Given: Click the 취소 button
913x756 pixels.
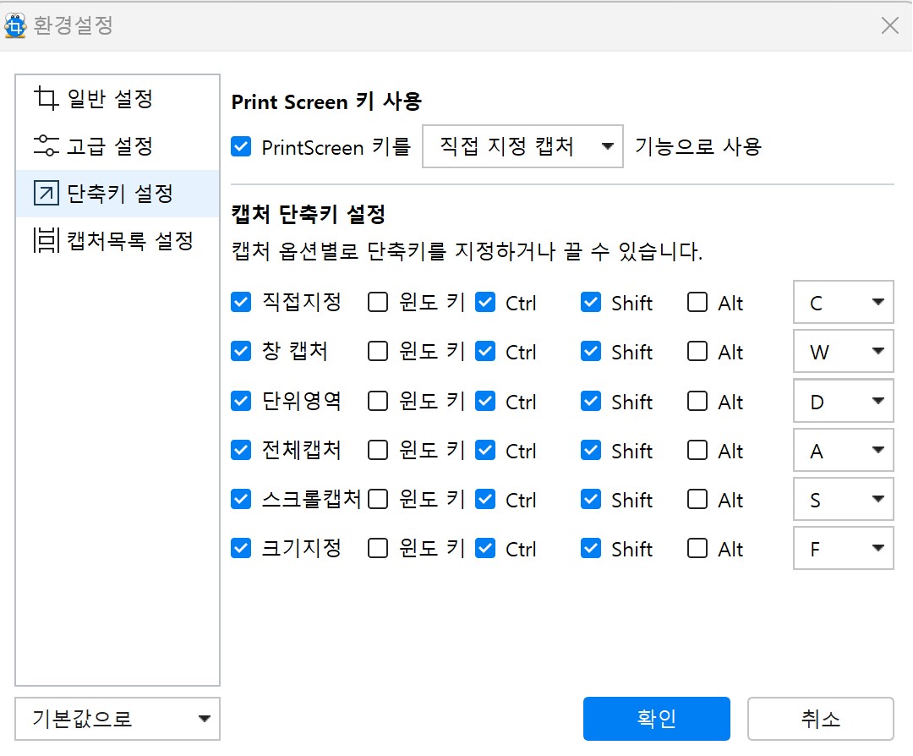Looking at the screenshot, I should (820, 719).
